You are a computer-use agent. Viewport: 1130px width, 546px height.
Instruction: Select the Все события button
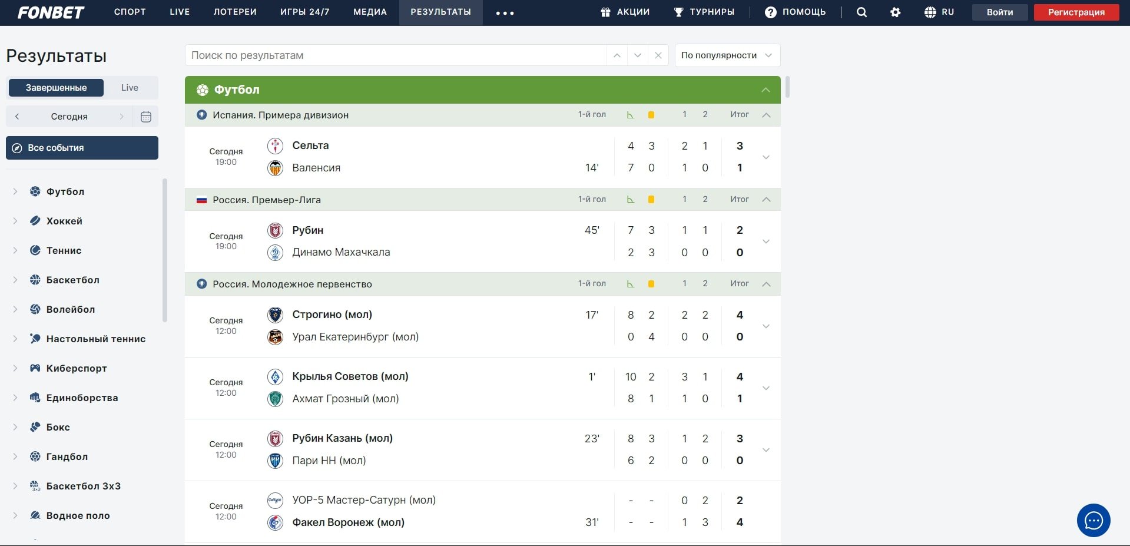[82, 148]
